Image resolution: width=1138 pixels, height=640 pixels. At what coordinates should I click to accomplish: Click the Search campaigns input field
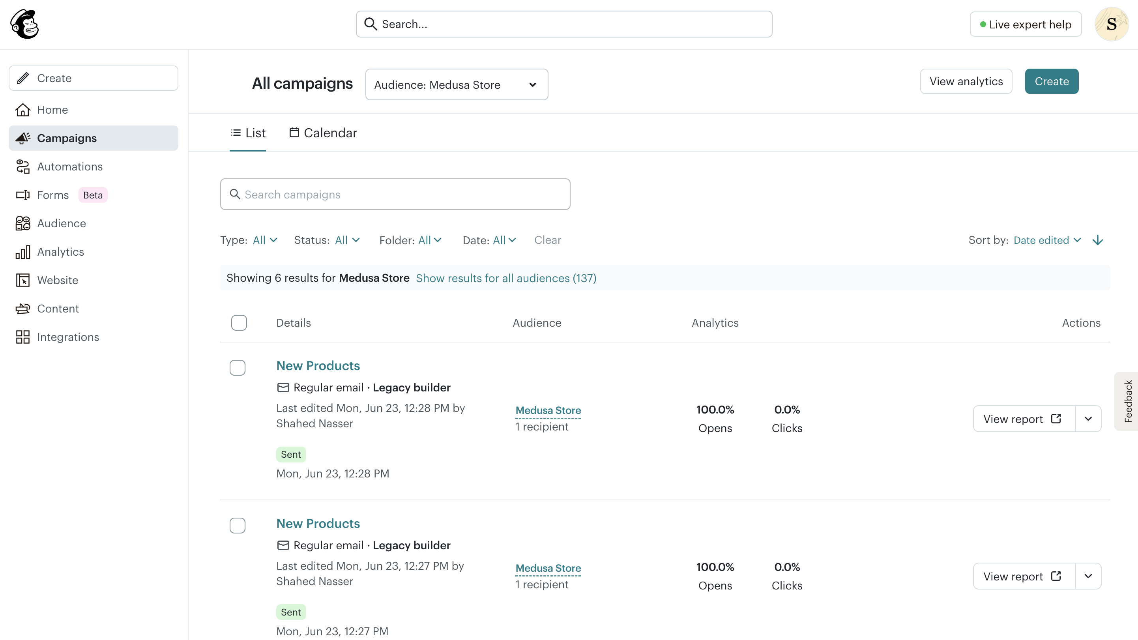pos(395,194)
